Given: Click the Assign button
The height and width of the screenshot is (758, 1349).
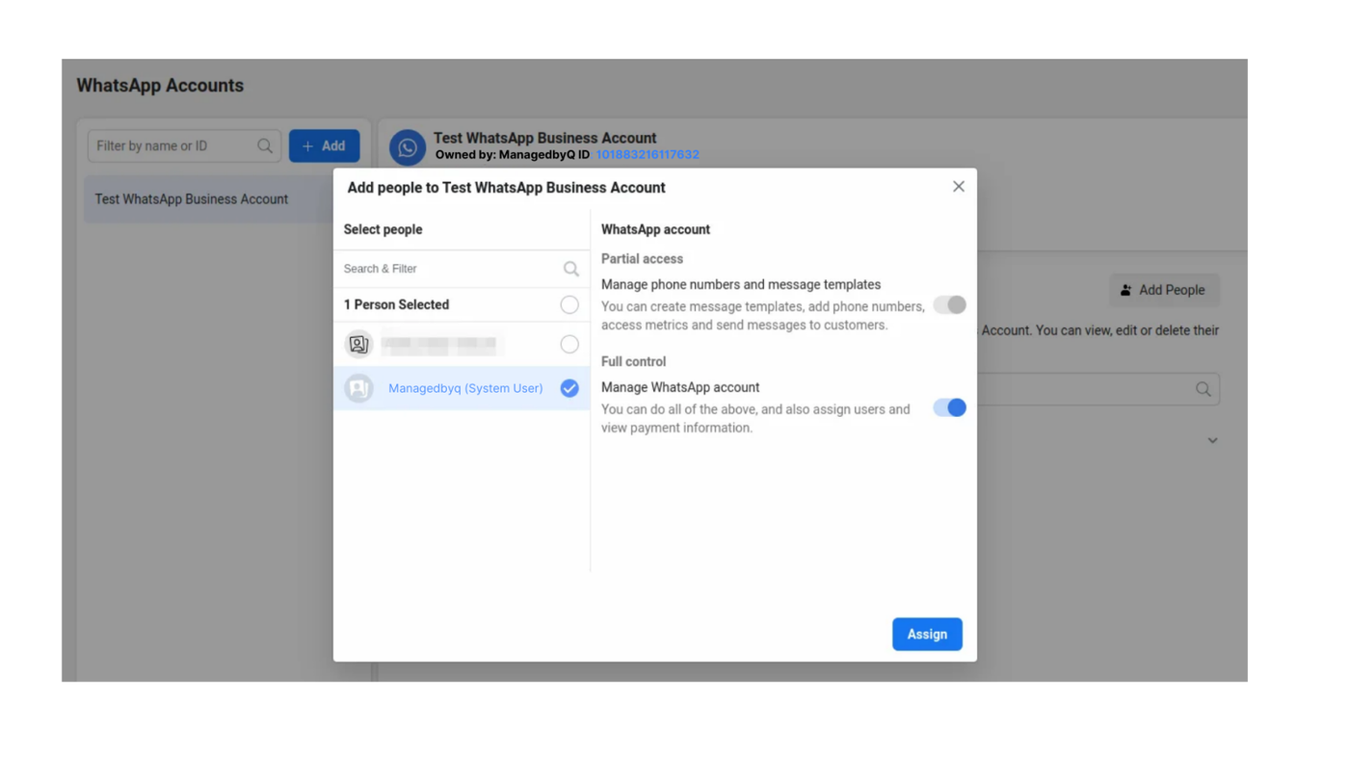Looking at the screenshot, I should point(927,634).
